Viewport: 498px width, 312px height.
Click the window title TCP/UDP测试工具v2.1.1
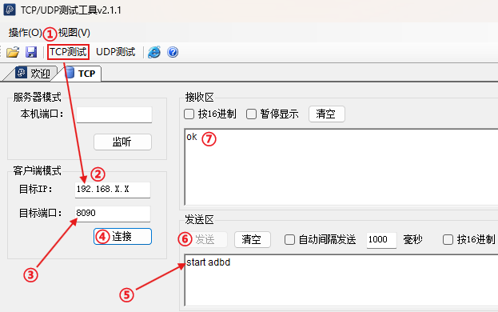[71, 10]
